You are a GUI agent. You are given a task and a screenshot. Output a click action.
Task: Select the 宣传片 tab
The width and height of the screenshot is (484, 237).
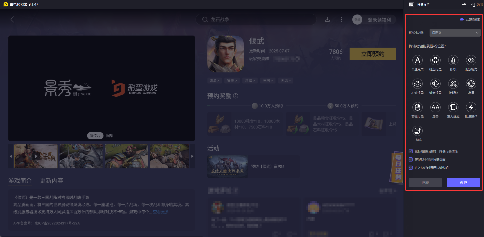95,136
